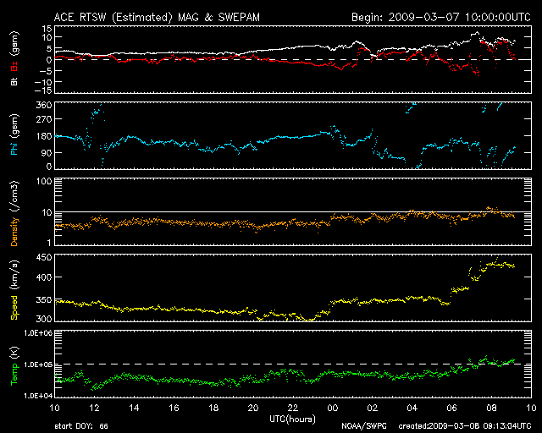542x433 pixels.
Task: Click the 'NOAA/SWPC' credit text
Action: [364, 426]
